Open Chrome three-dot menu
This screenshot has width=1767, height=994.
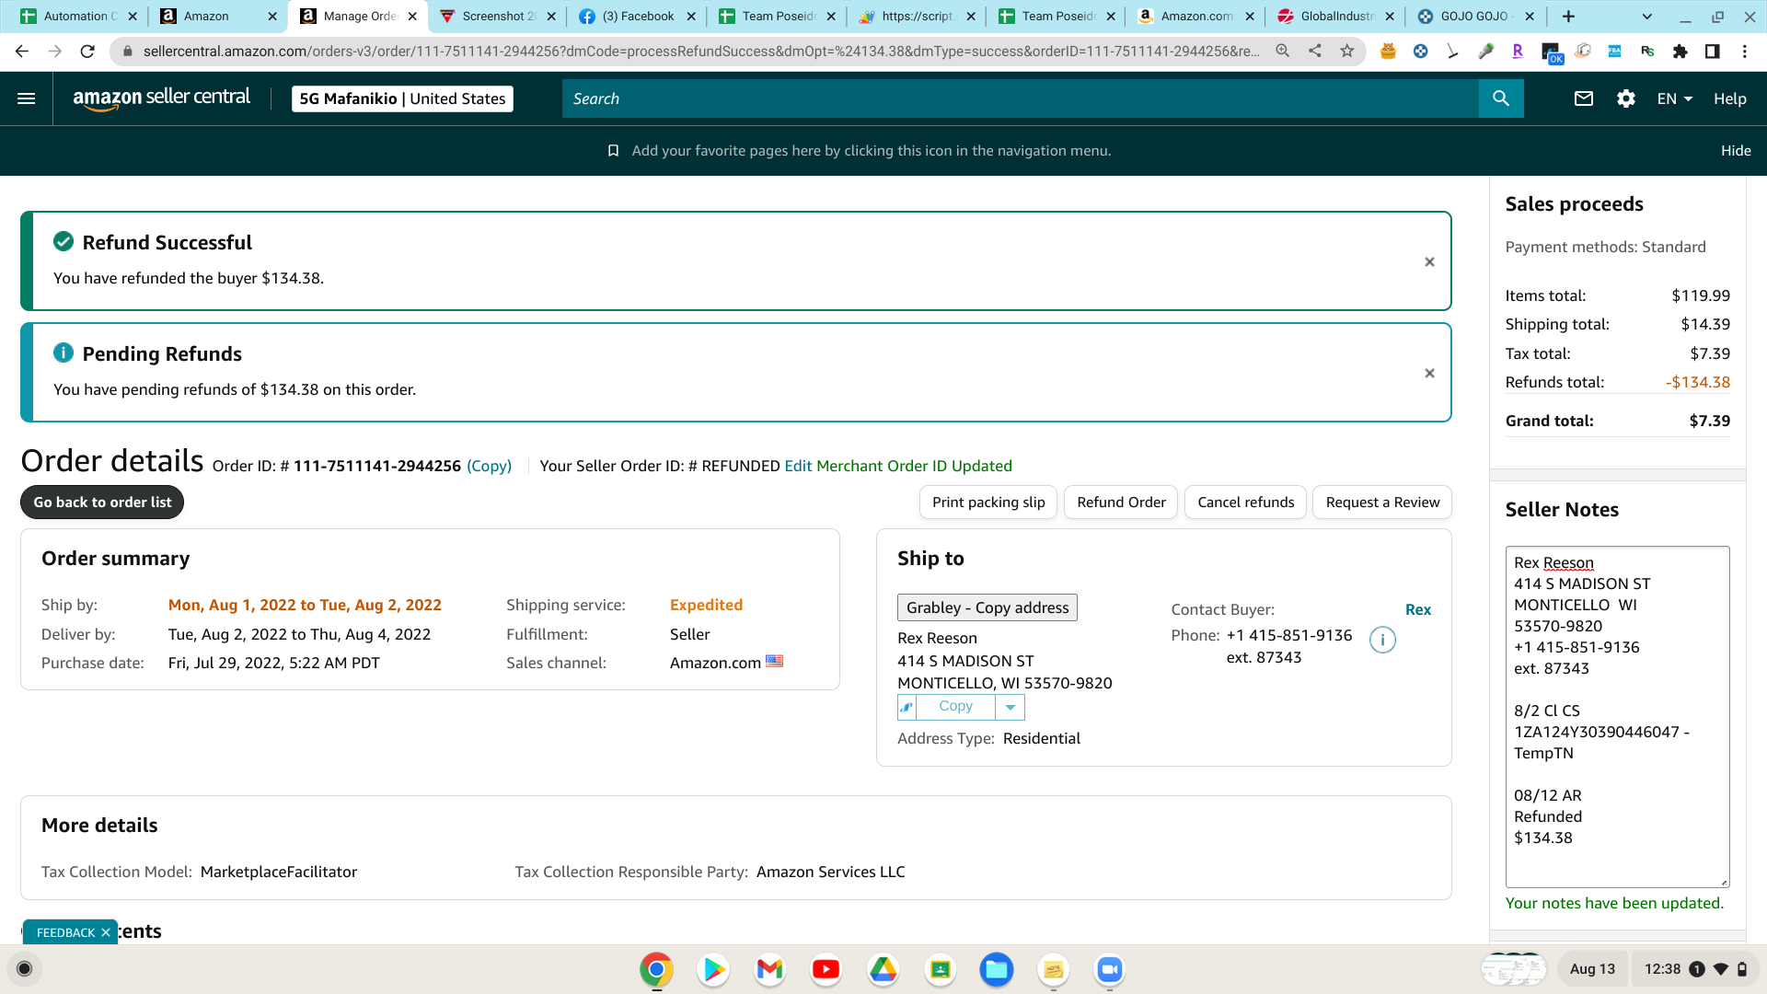coord(1745,52)
